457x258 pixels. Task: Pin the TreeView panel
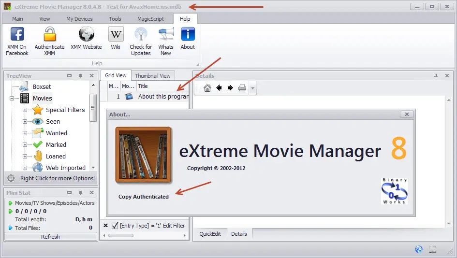coord(80,76)
